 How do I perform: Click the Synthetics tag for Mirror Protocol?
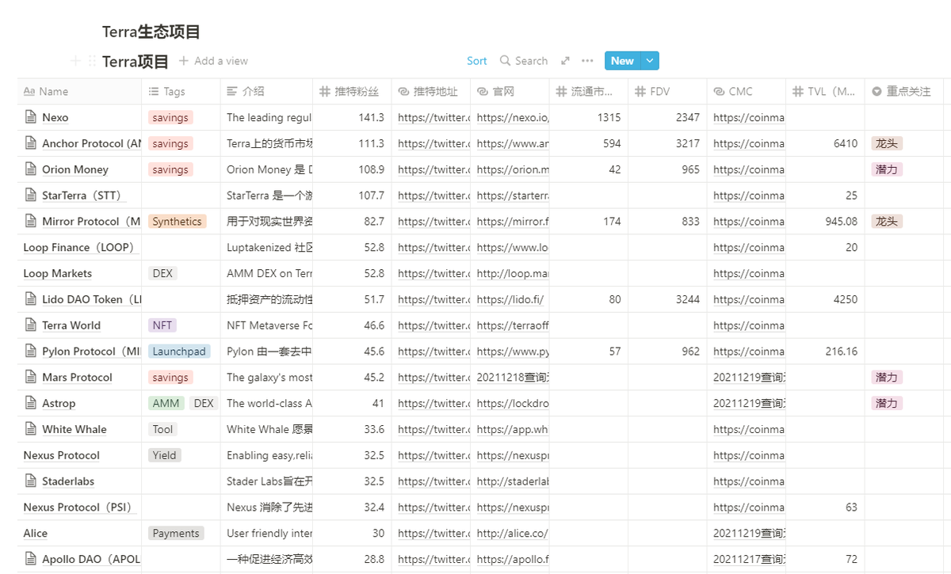point(177,221)
